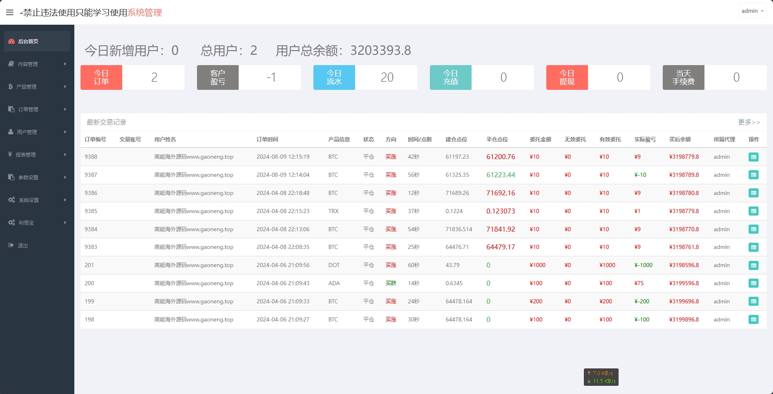Click the Bitcoin icon next to 产品管理
This screenshot has width=773, height=394.
pos(11,87)
